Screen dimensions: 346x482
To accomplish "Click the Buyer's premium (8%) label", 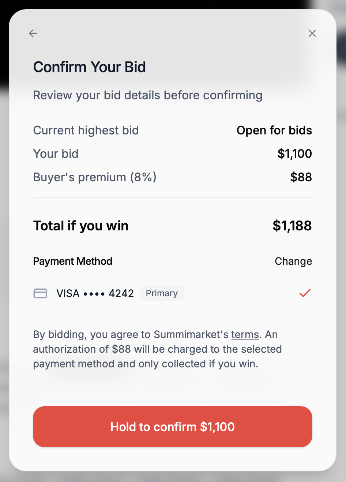I will coord(94,177).
